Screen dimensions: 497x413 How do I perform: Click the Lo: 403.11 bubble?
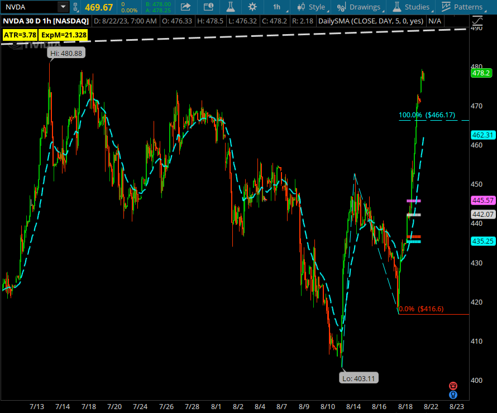(359, 378)
